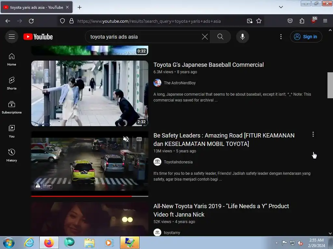Visit the ToyotaIndonesia channel name
This screenshot has height=249, width=333.
coord(178,162)
